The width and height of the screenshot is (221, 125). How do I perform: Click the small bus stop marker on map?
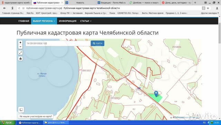click(139, 88)
